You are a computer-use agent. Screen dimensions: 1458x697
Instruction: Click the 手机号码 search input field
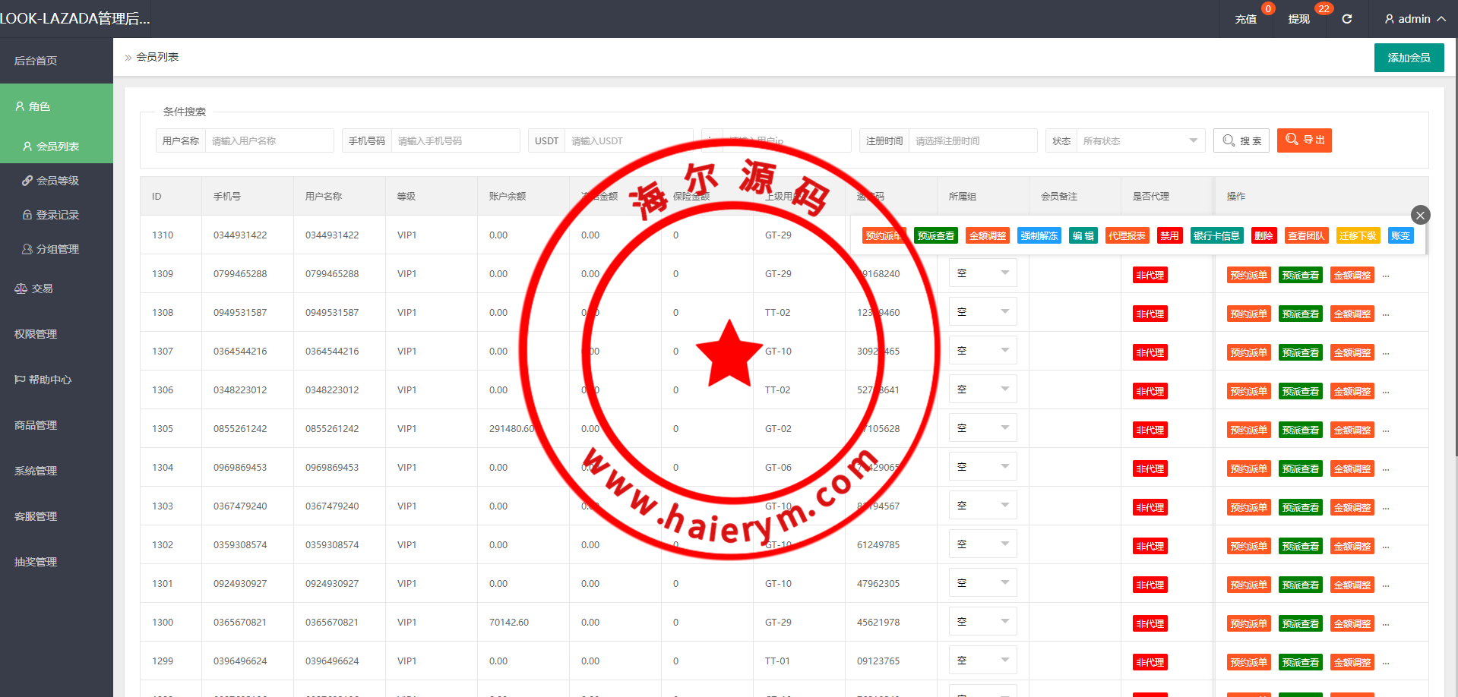pos(454,140)
